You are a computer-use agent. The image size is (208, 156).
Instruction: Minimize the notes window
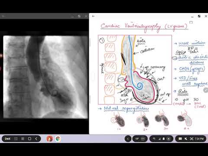coord(192,16)
